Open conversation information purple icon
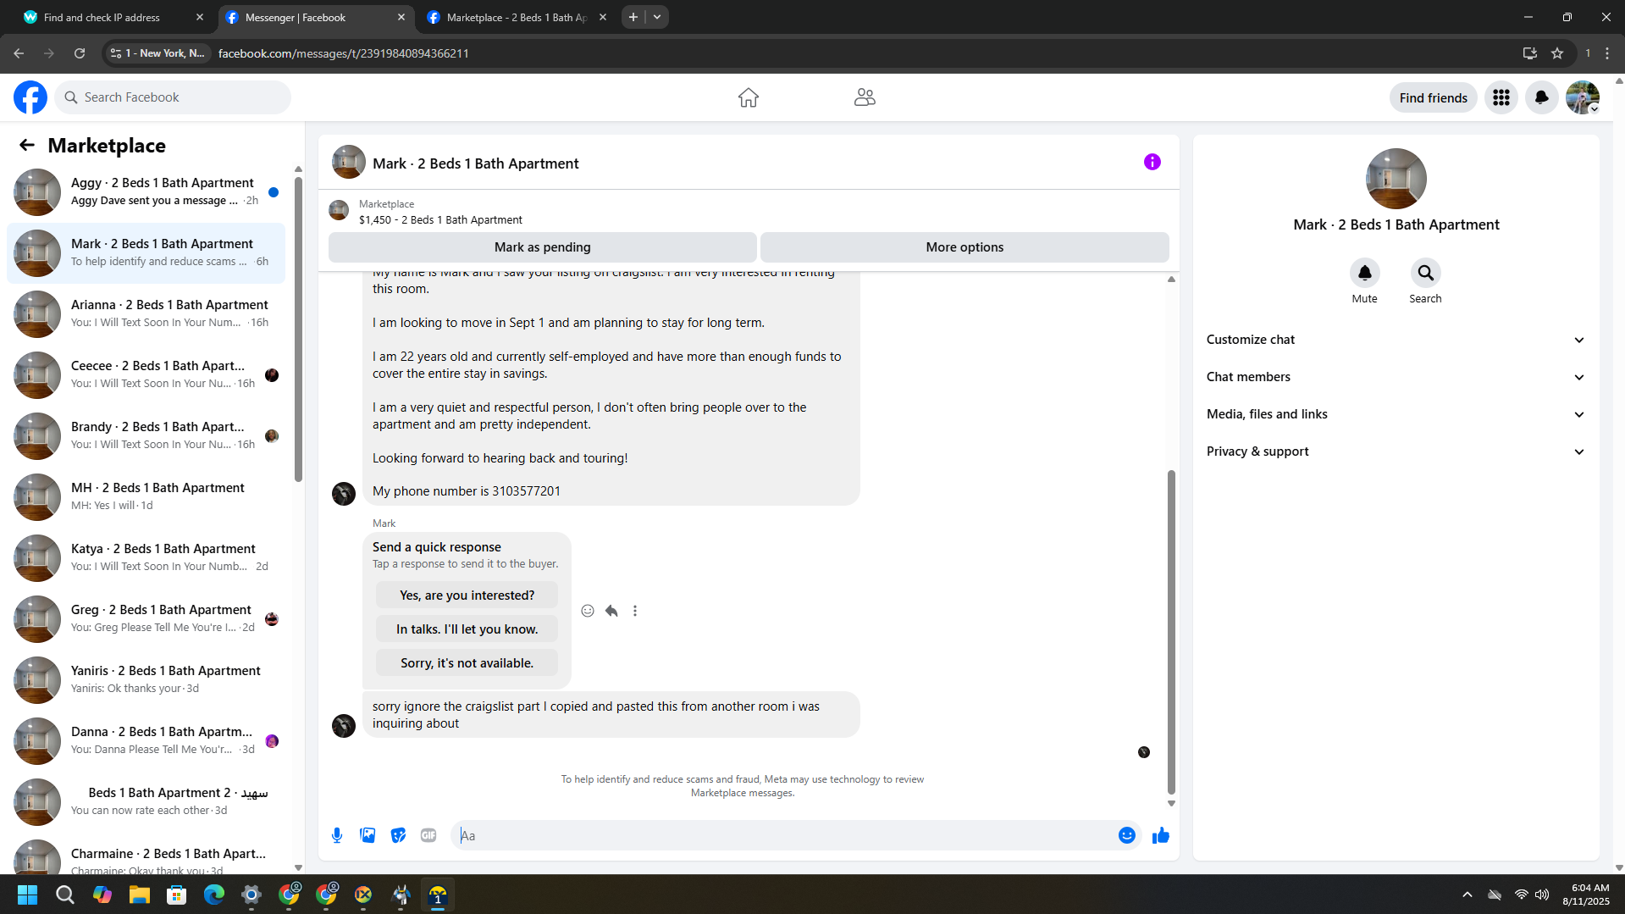This screenshot has width=1625, height=914. (1152, 162)
